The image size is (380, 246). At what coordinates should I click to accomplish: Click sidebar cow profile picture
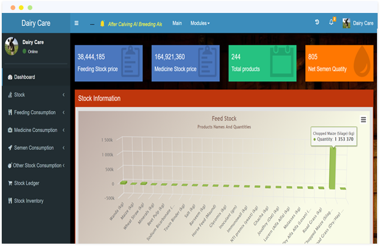[11, 46]
